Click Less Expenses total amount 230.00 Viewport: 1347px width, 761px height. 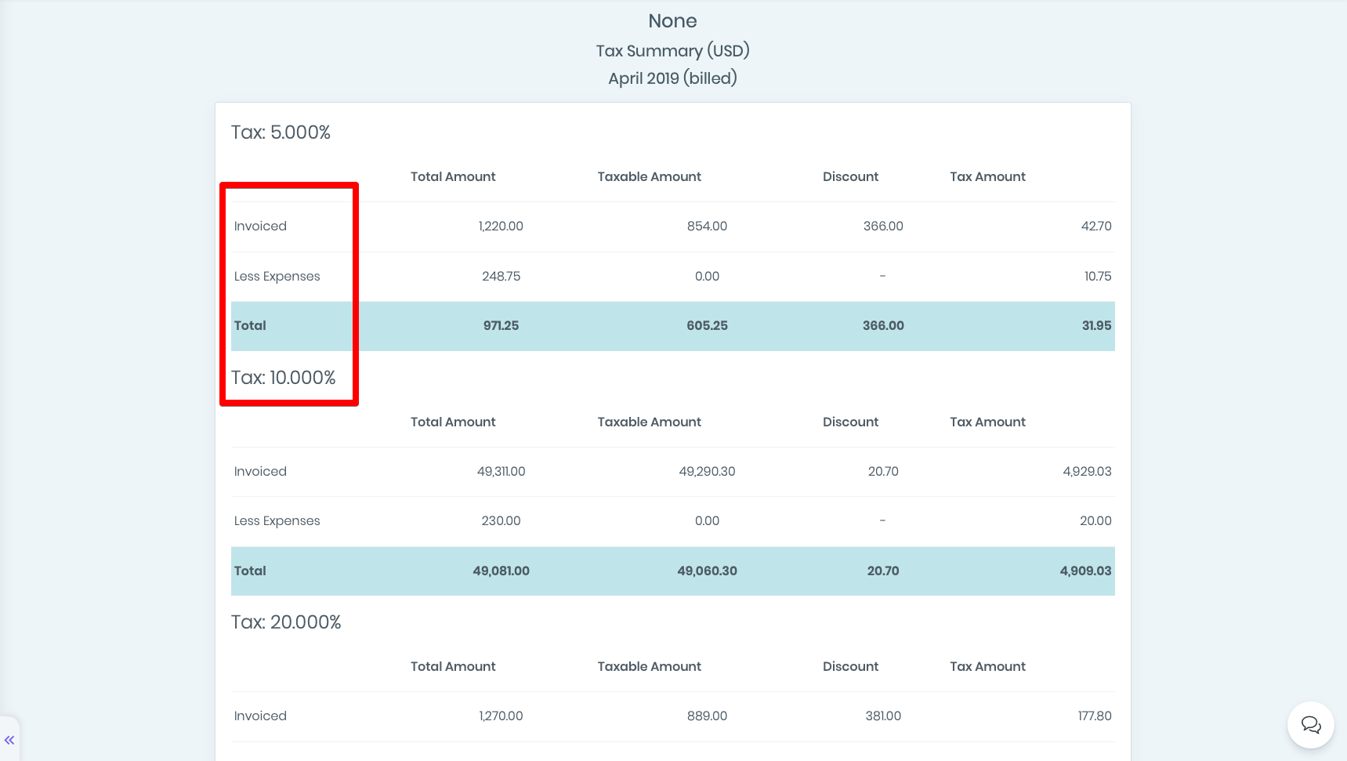coord(501,521)
